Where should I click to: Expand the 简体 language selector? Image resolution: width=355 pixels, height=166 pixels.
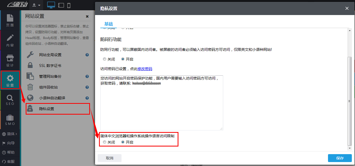click(10, 134)
